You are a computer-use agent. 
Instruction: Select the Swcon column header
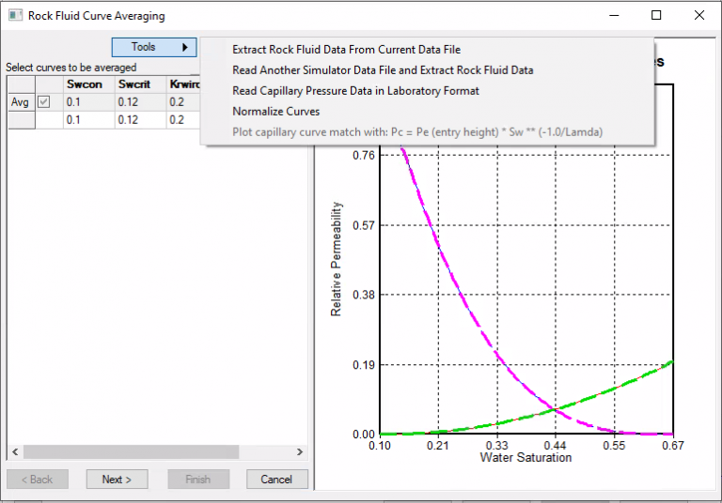[87, 84]
